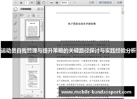Open the zoom level dropdown arrow
Screen dimensions: 137x99
[70, 2]
